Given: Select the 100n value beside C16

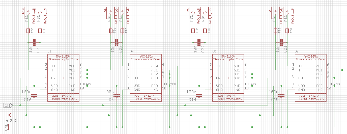Looking at the screenshot, I should coord(26,92).
